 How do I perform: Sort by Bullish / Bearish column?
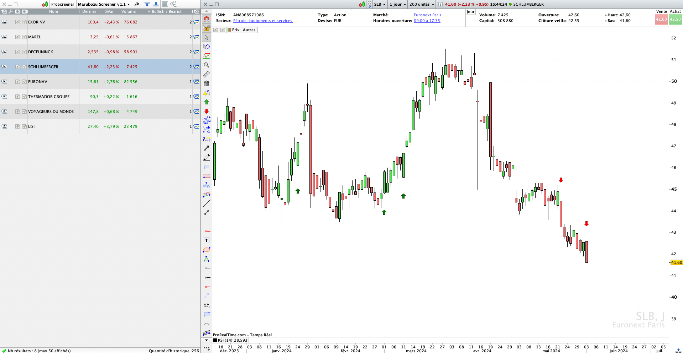(165, 11)
